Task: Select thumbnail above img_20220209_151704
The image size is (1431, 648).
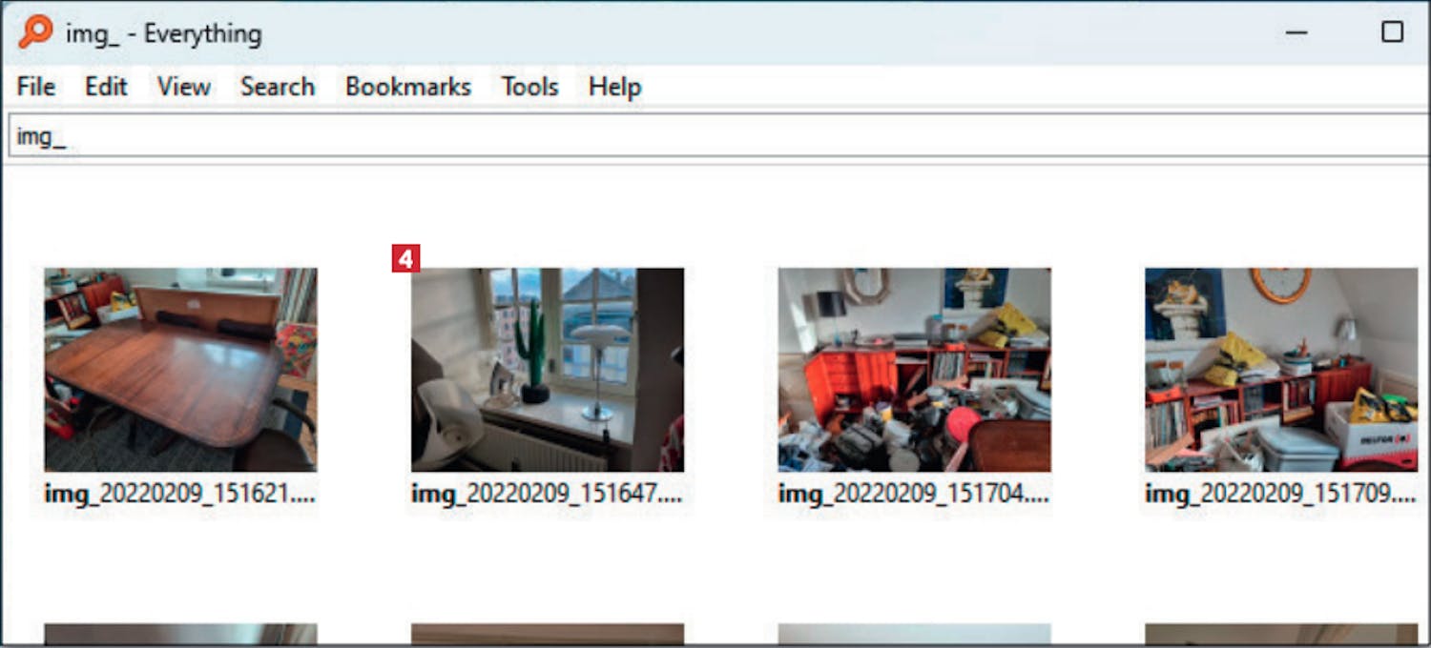Action: [915, 370]
